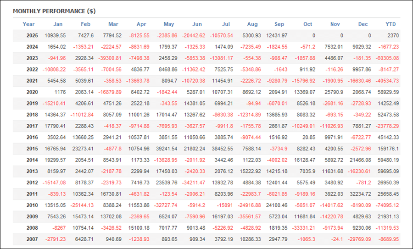Select the Jun column header
The width and height of the screenshot is (413, 249).
coord(197,24)
